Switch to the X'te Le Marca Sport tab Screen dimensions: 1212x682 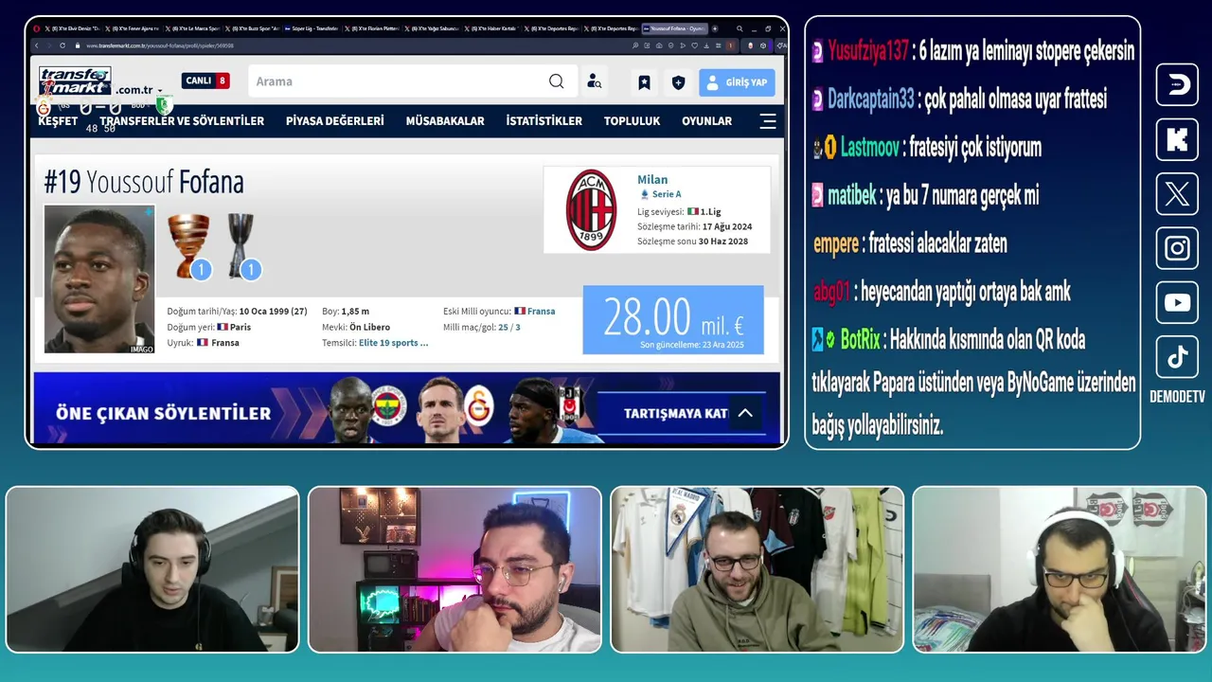[x=193, y=28]
